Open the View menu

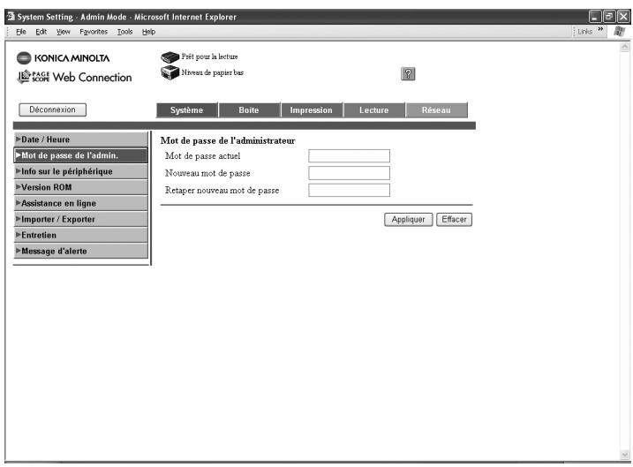pyautogui.click(x=63, y=32)
